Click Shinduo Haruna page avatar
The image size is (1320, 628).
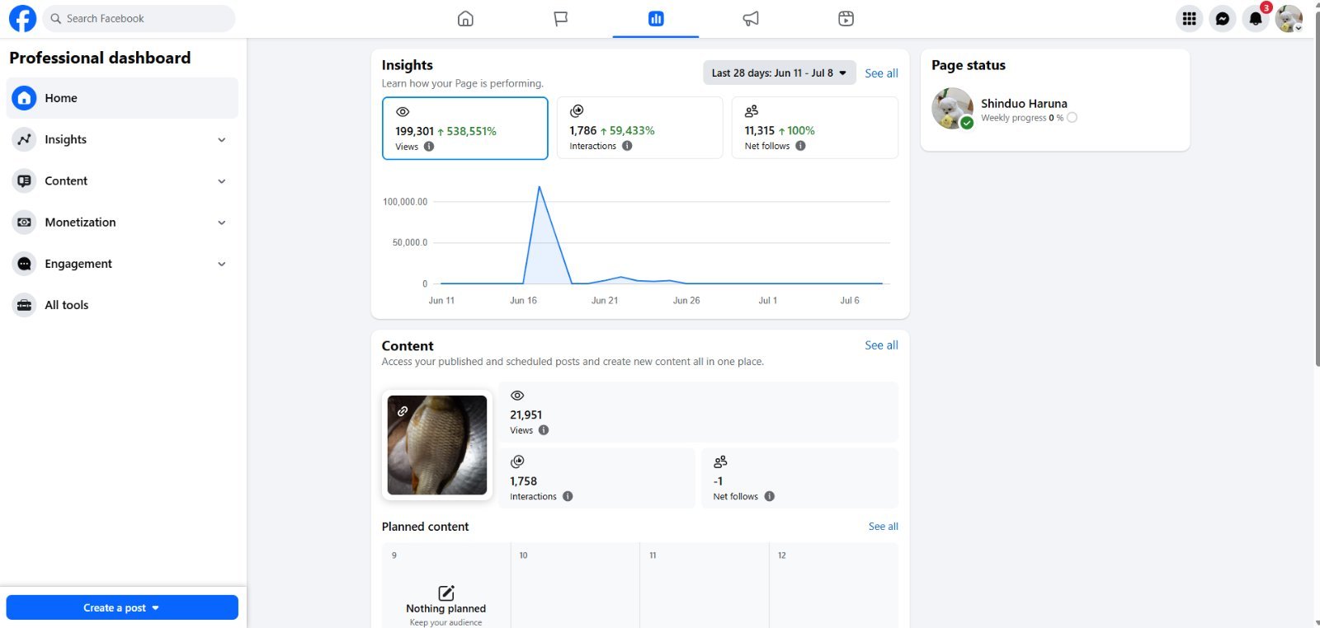952,108
